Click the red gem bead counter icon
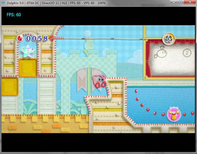 (x=20, y=38)
